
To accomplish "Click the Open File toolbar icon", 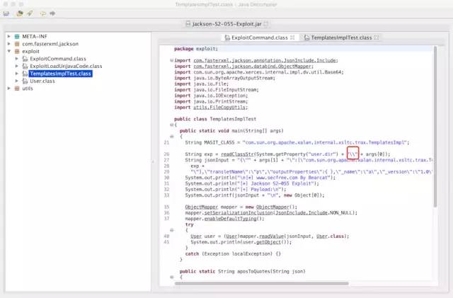I will 6,13.
